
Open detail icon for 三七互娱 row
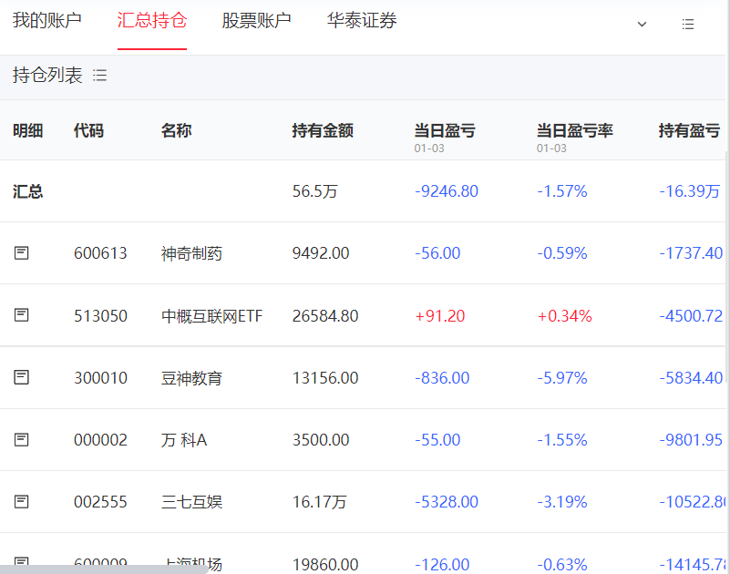click(22, 502)
